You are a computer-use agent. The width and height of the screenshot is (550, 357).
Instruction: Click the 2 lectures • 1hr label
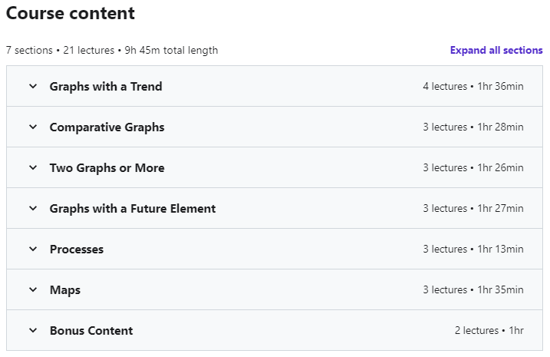point(489,331)
